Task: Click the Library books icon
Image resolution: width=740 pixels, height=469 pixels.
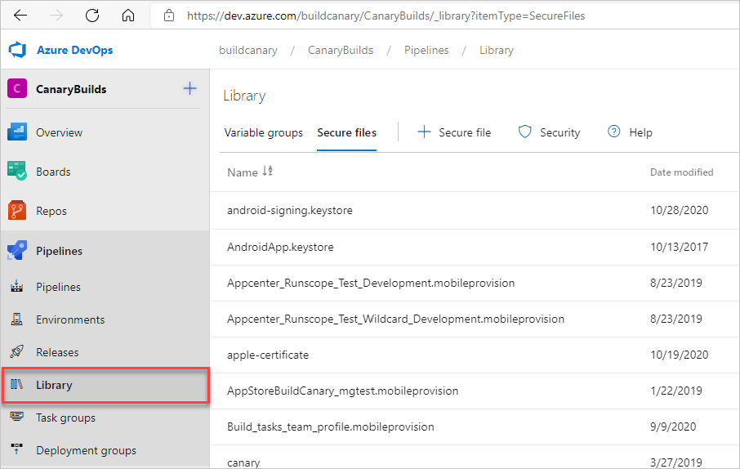Action: 16,384
